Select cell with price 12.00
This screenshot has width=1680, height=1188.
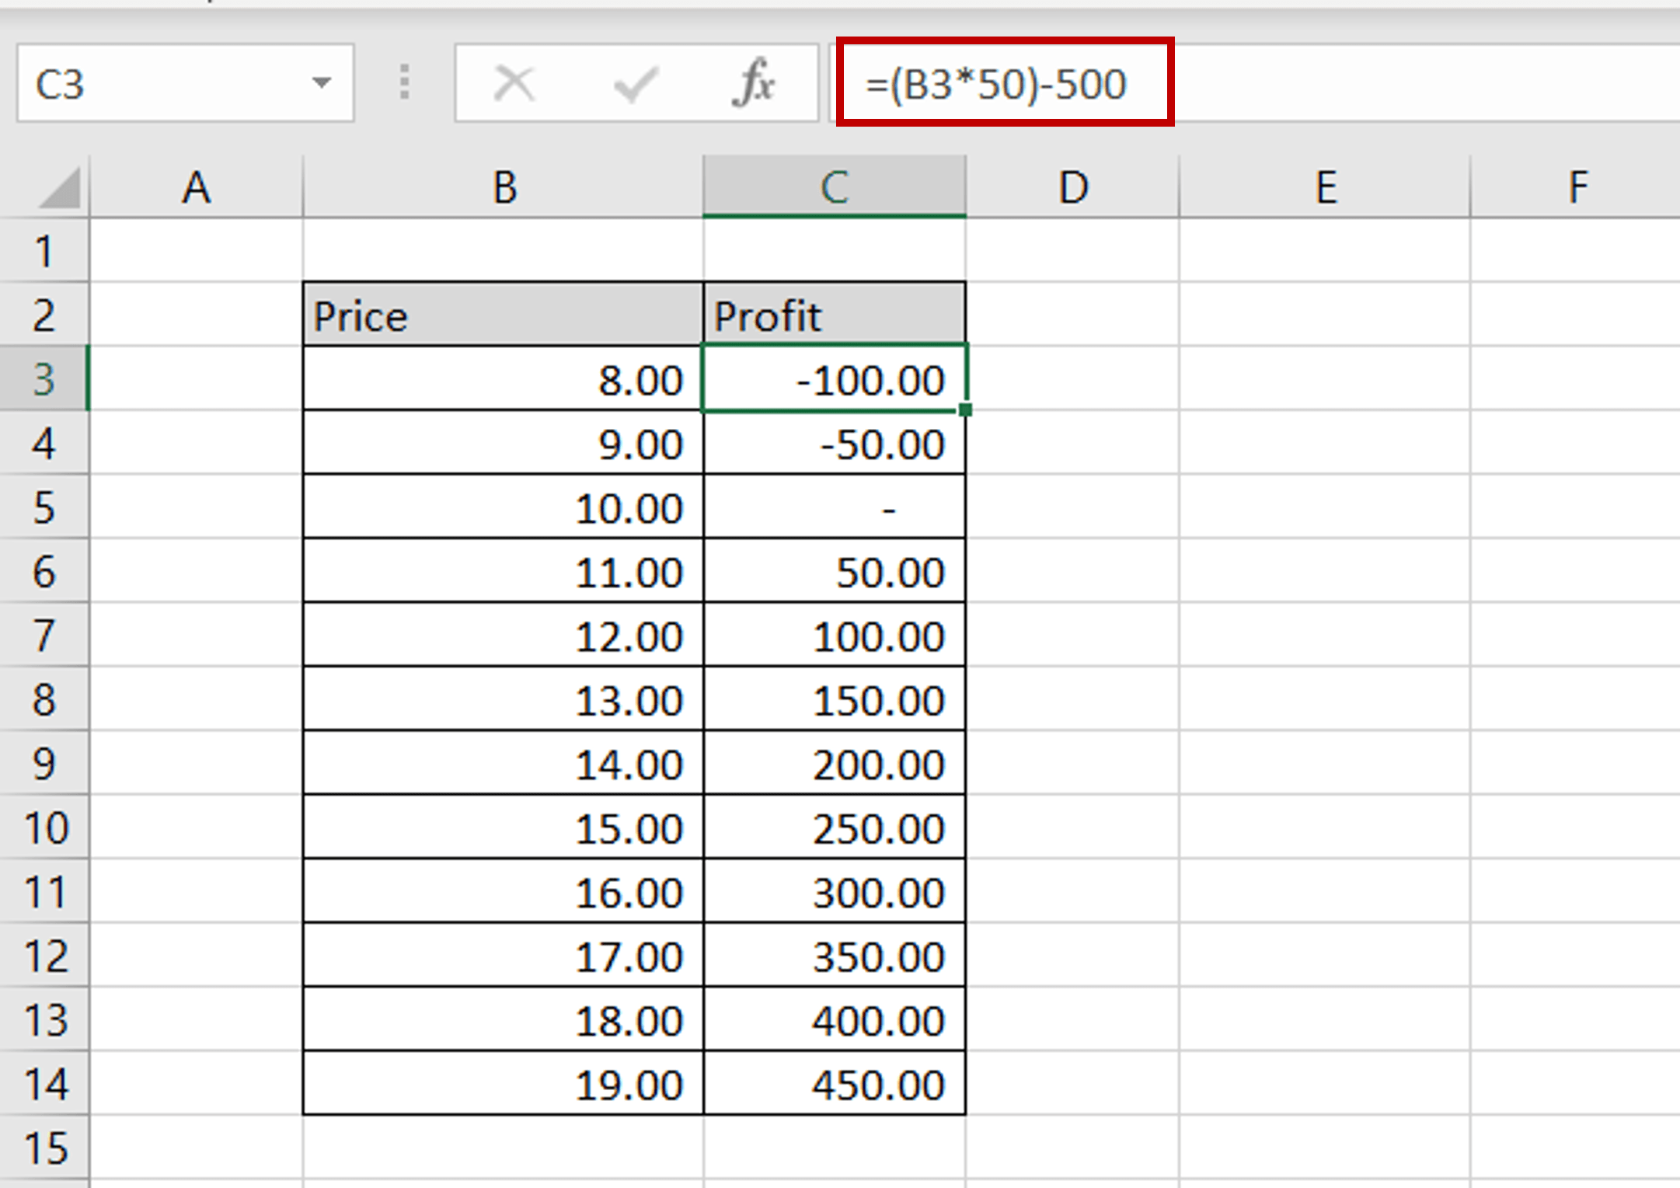click(x=504, y=636)
